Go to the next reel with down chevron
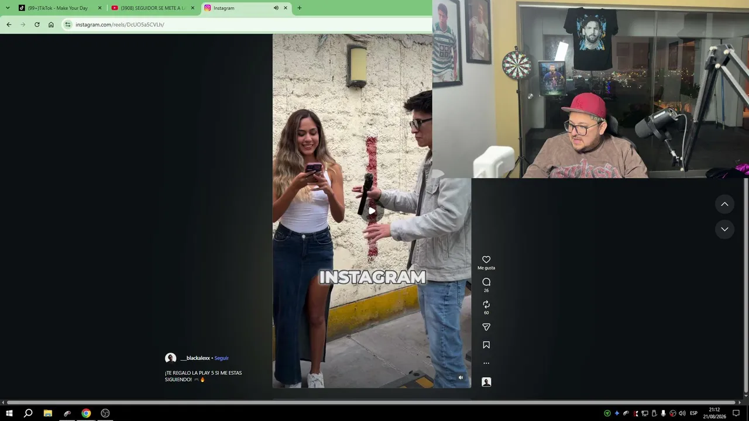 (x=724, y=229)
